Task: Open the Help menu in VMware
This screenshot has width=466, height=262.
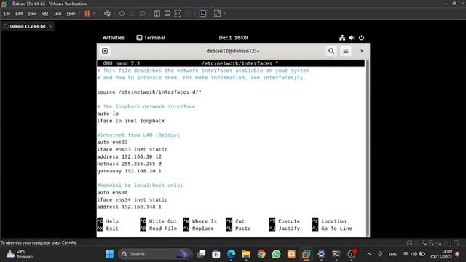Action: point(71,14)
